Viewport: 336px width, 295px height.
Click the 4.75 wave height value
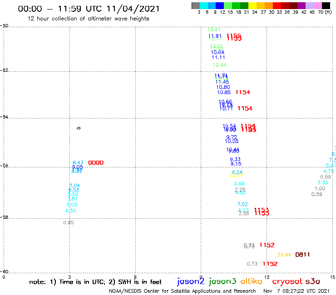(328, 171)
